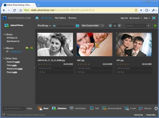Select the 0087.jpg photo thumbnail
159x118 pixels.
(x=94, y=44)
